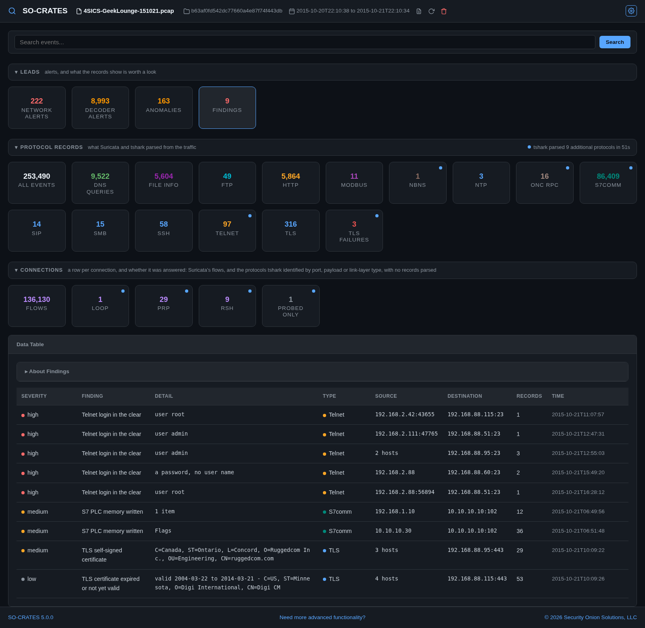The height and width of the screenshot is (628, 645).
Task: Click detail '1 item' in S7 row
Action: (165, 511)
